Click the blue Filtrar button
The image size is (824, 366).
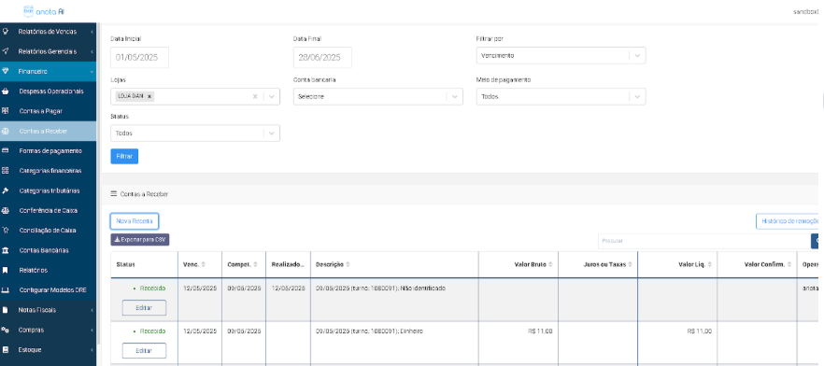click(x=124, y=157)
